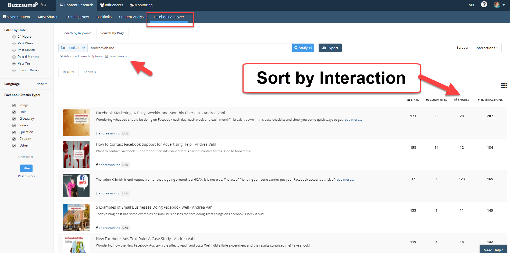Click the Saved Content bookmark icon
Viewport: 510px width, 253px height.
tap(5, 17)
